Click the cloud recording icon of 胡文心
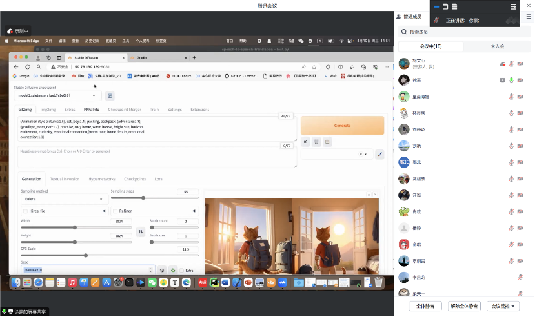This screenshot has height=317, width=537. [x=502, y=64]
